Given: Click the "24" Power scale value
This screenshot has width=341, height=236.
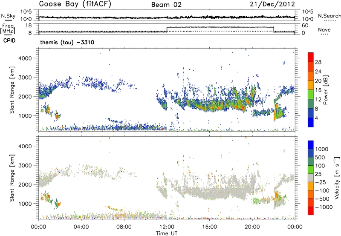Looking at the screenshot, I should (318, 72).
